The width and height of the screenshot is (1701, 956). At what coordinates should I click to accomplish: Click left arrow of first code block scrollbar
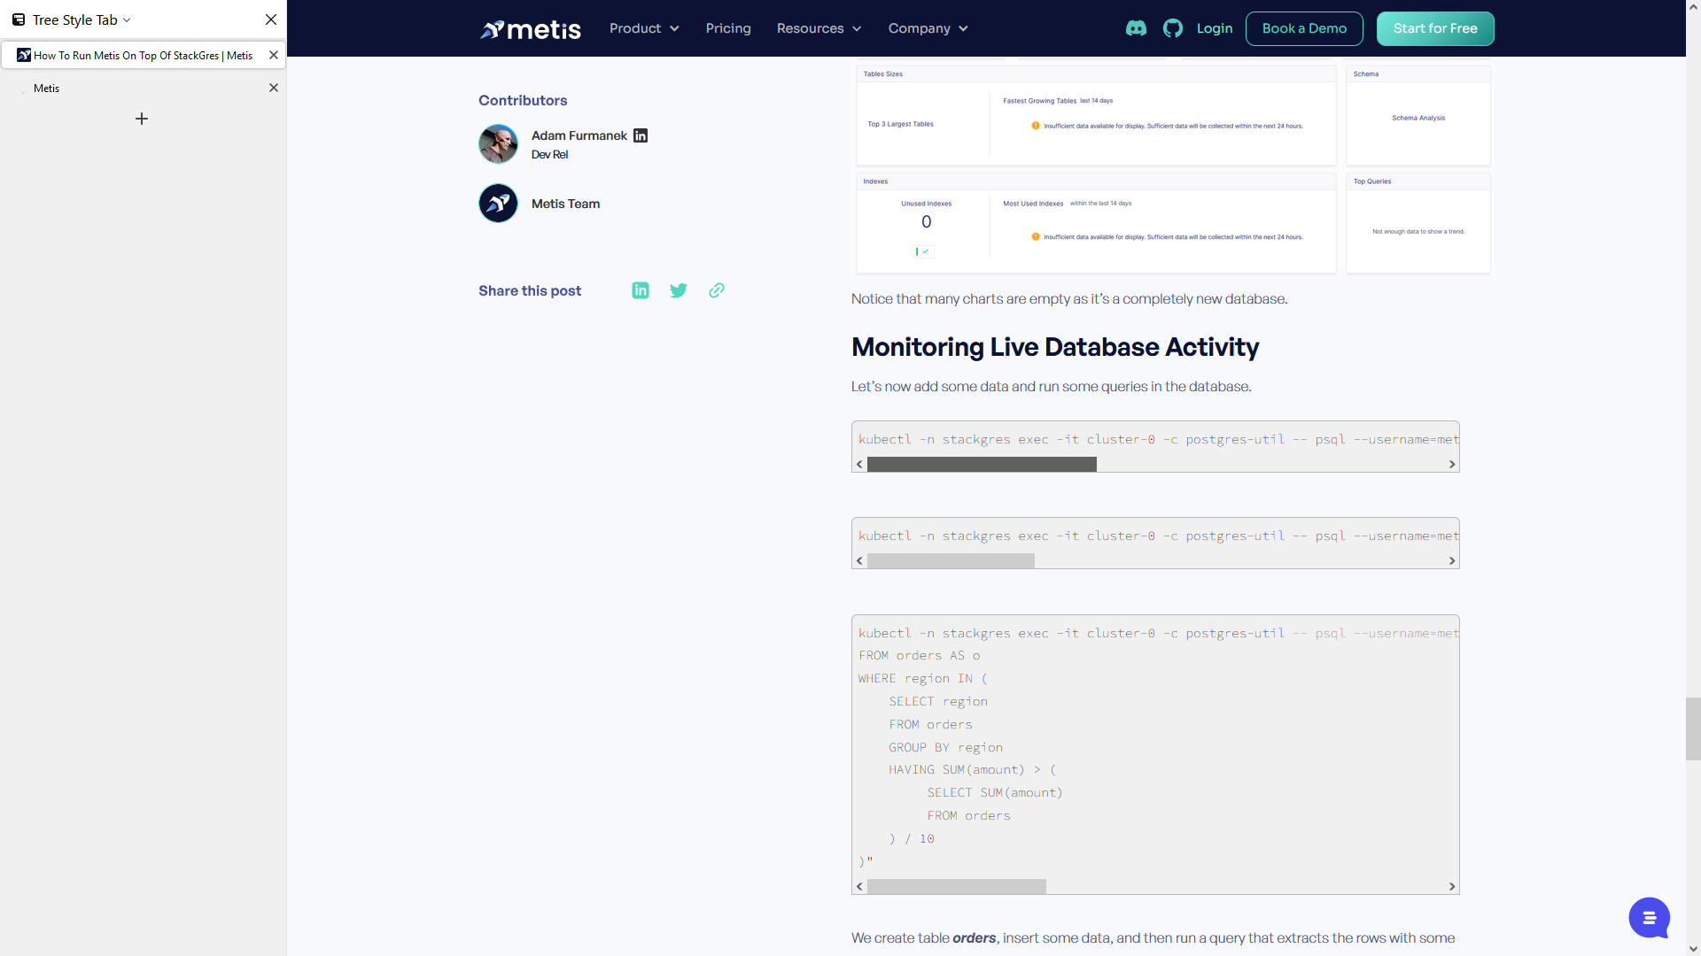coord(859,465)
